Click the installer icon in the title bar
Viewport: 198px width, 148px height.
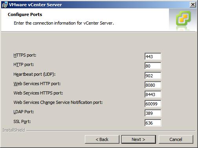(5, 5)
